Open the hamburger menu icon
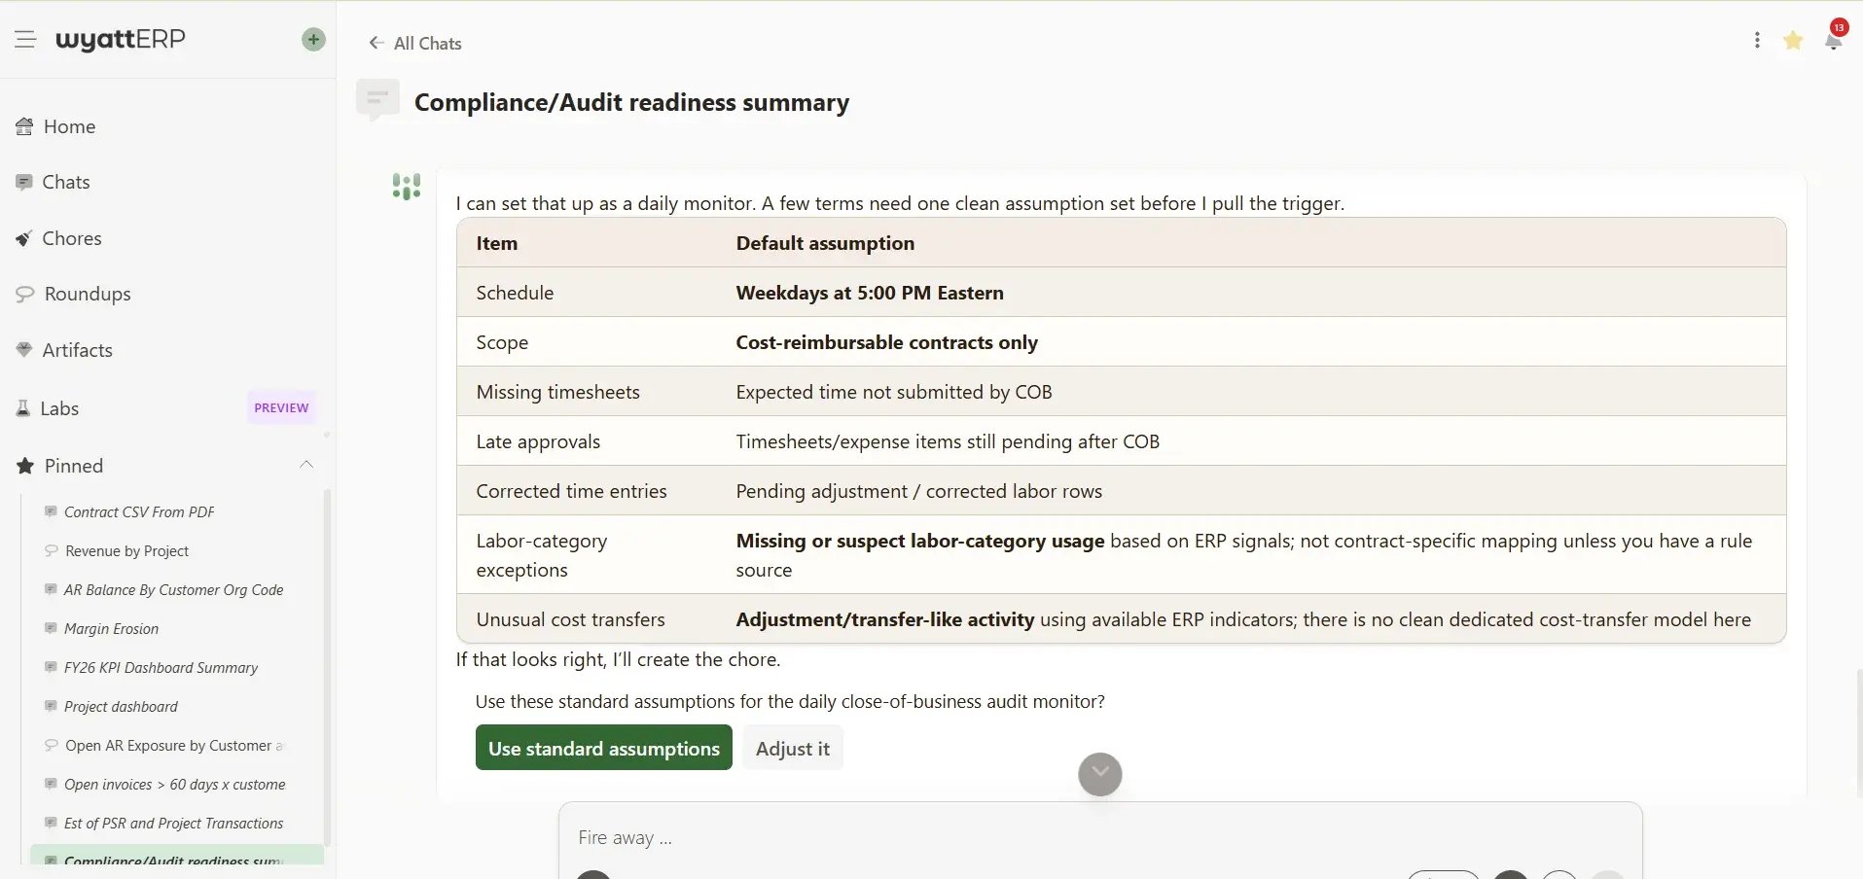Screen dimensions: 1863x879 pos(25,40)
